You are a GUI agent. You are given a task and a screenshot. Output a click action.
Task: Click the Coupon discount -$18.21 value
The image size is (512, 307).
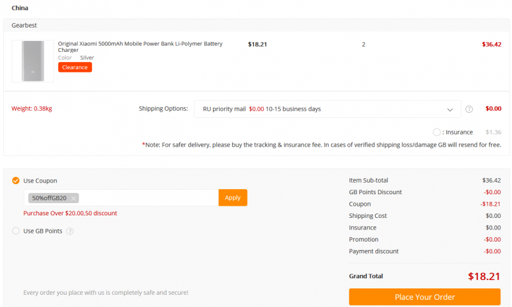click(x=490, y=204)
